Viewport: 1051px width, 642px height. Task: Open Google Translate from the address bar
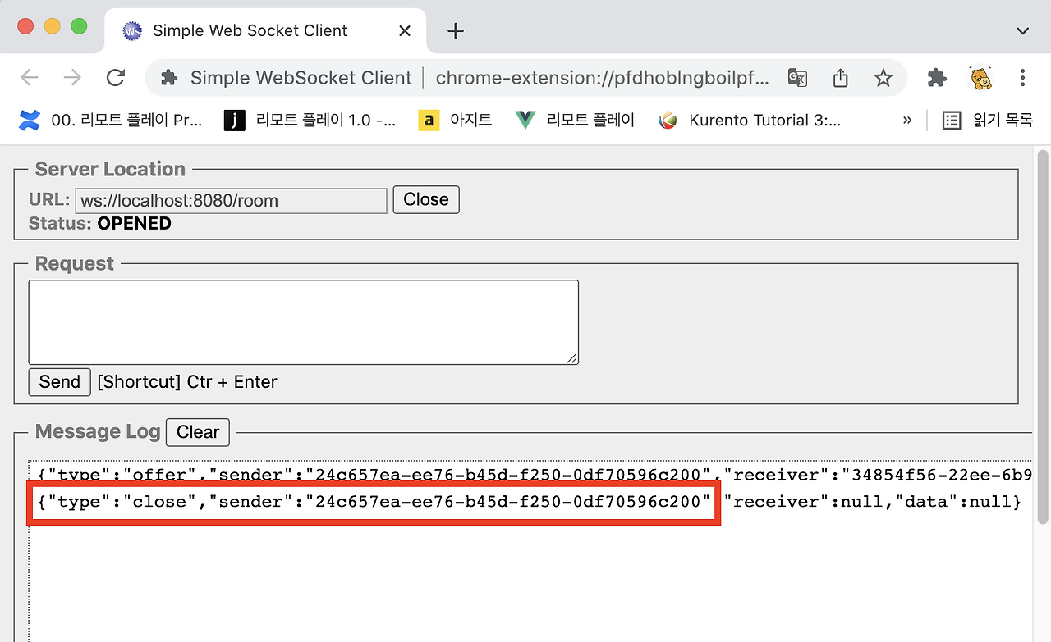click(796, 77)
